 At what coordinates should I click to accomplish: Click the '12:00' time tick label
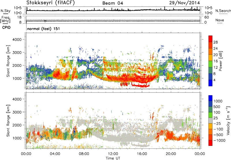click(x=113, y=154)
